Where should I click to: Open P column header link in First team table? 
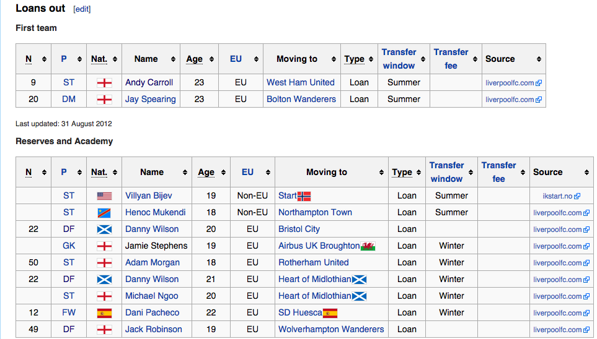[64, 59]
